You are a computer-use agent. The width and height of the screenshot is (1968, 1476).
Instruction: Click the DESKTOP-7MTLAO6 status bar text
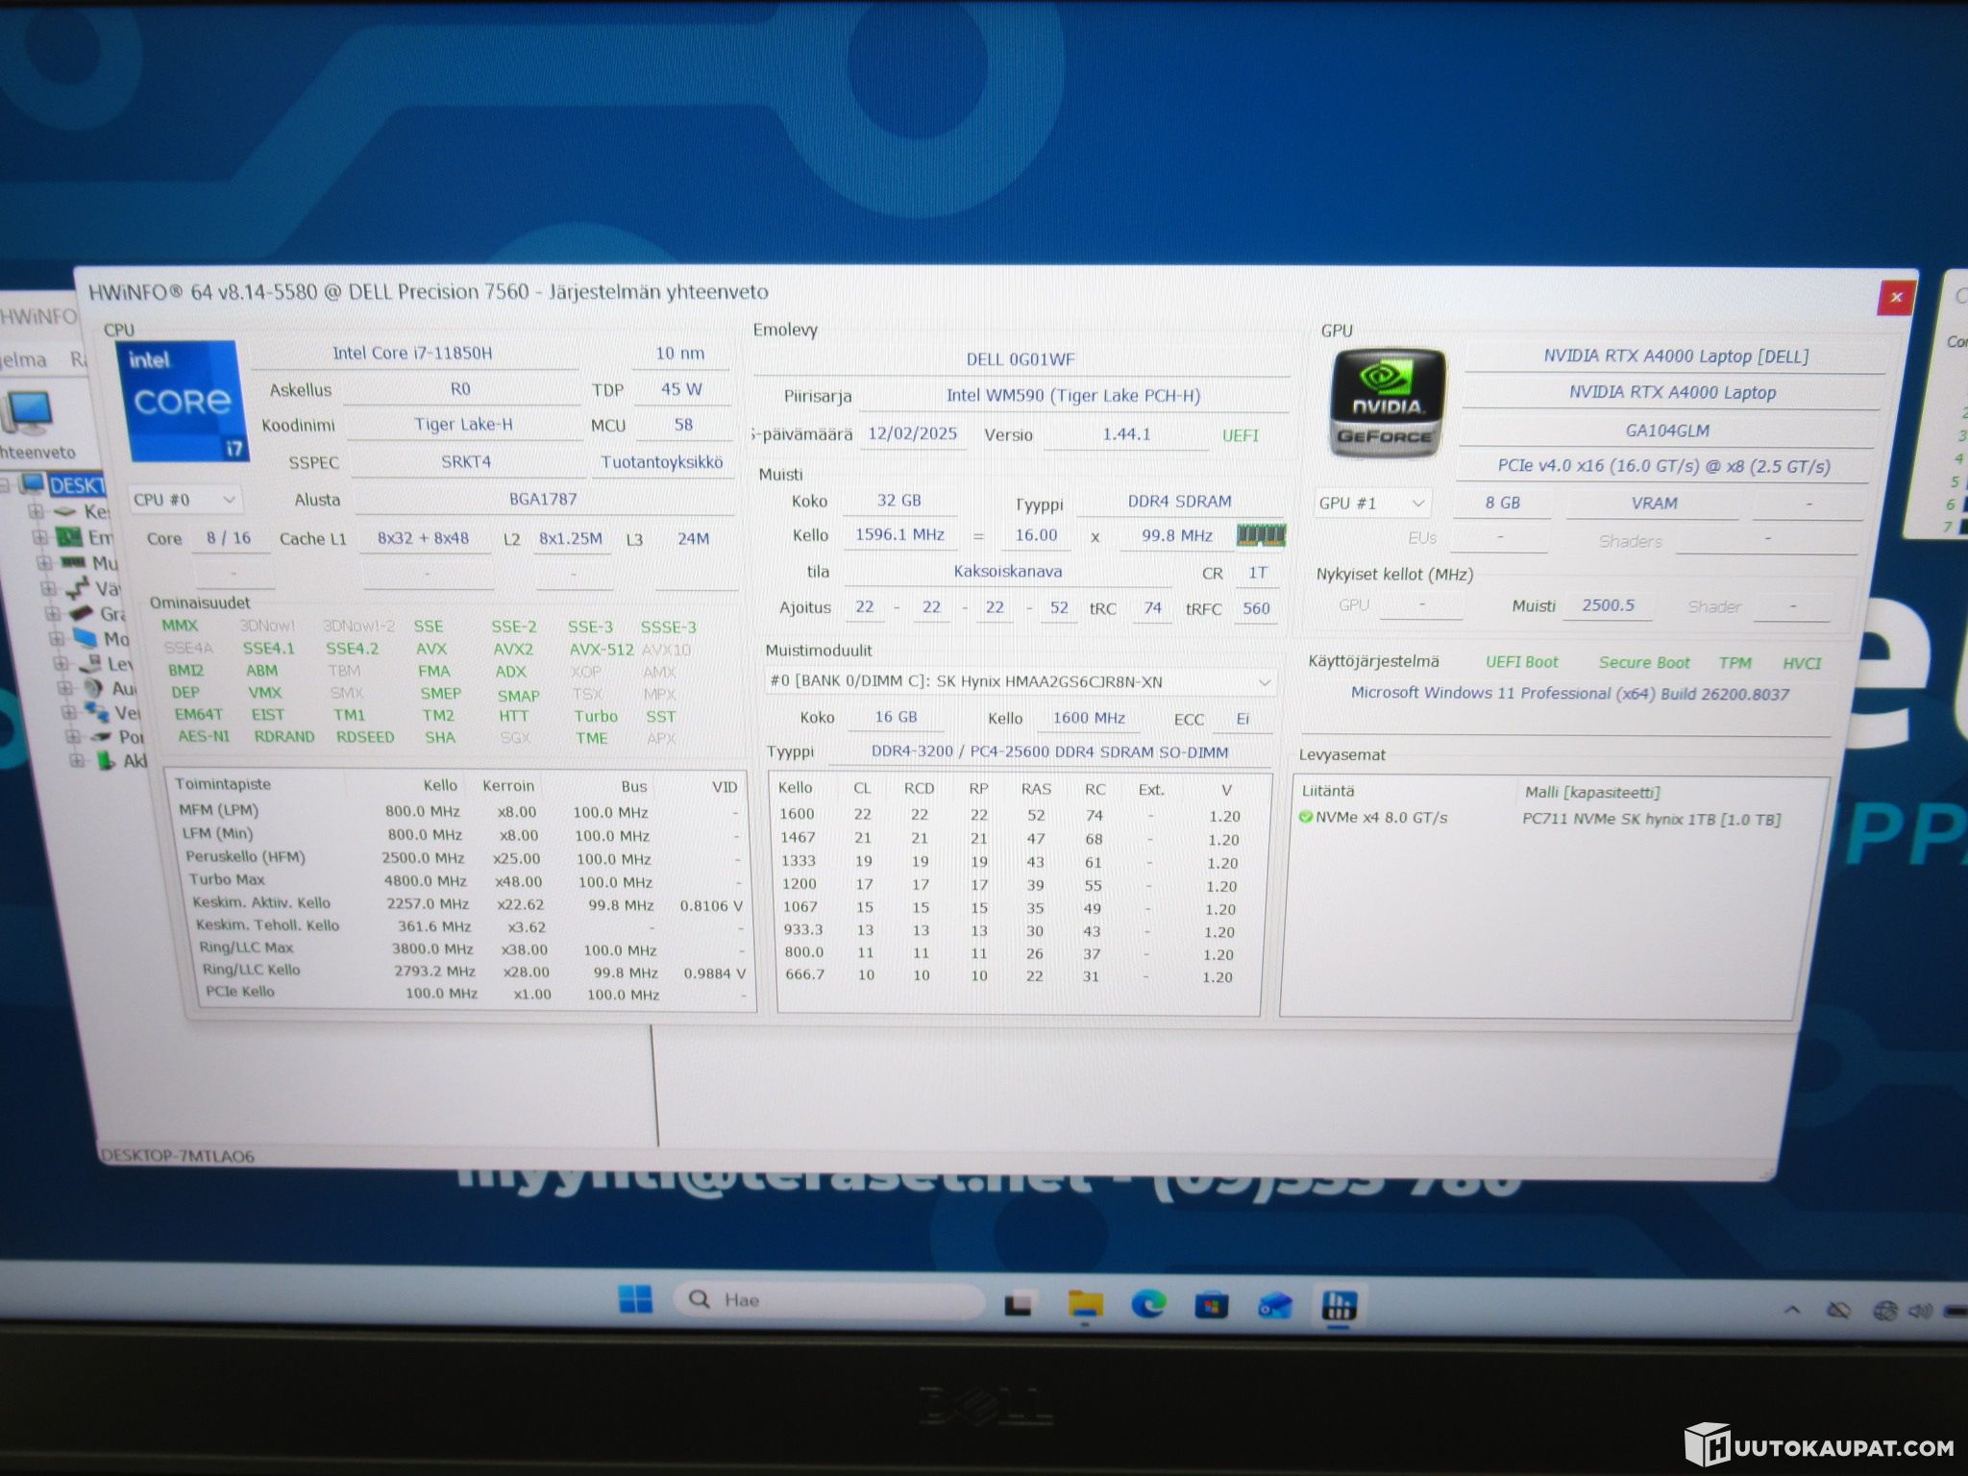[x=178, y=1156]
